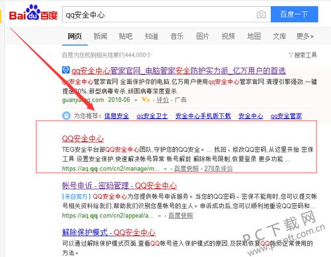Click the 广告 label
Image resolution: width=331 pixels, height=257 pixels.
pos(181,100)
